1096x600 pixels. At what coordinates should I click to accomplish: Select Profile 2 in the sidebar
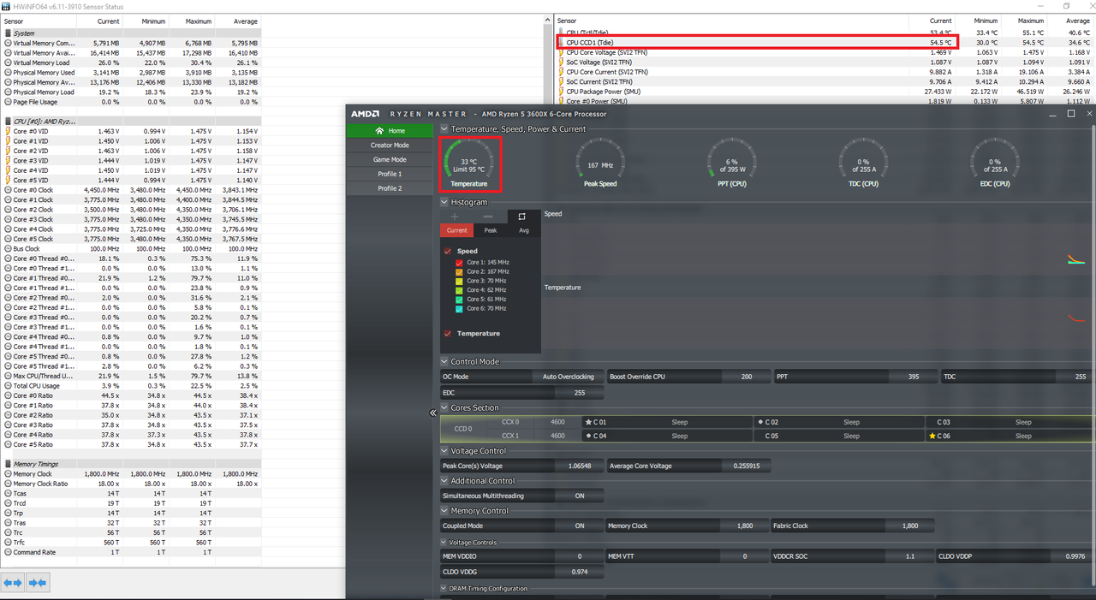(x=390, y=188)
